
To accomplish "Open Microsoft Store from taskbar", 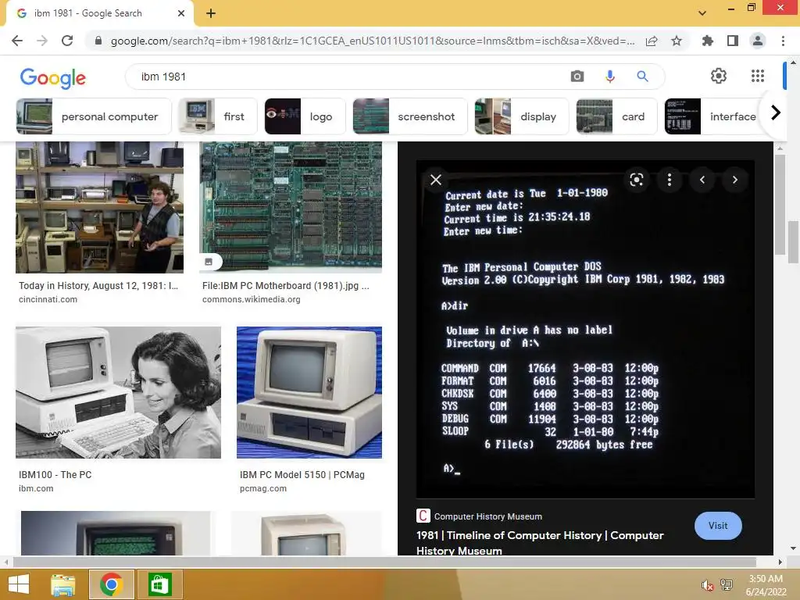I will [159, 584].
